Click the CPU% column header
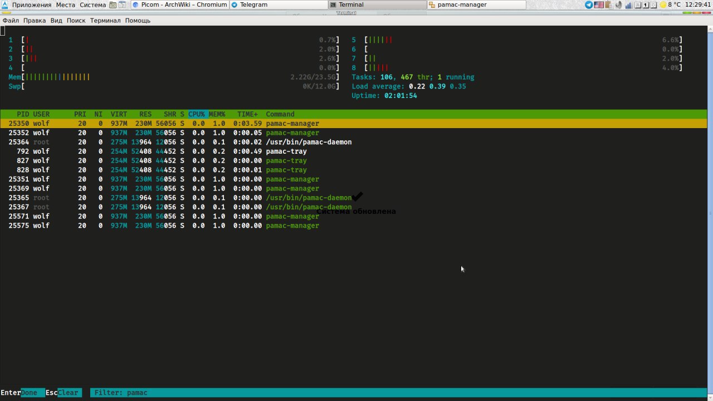Screen dimensions: 713x401 click(x=196, y=114)
